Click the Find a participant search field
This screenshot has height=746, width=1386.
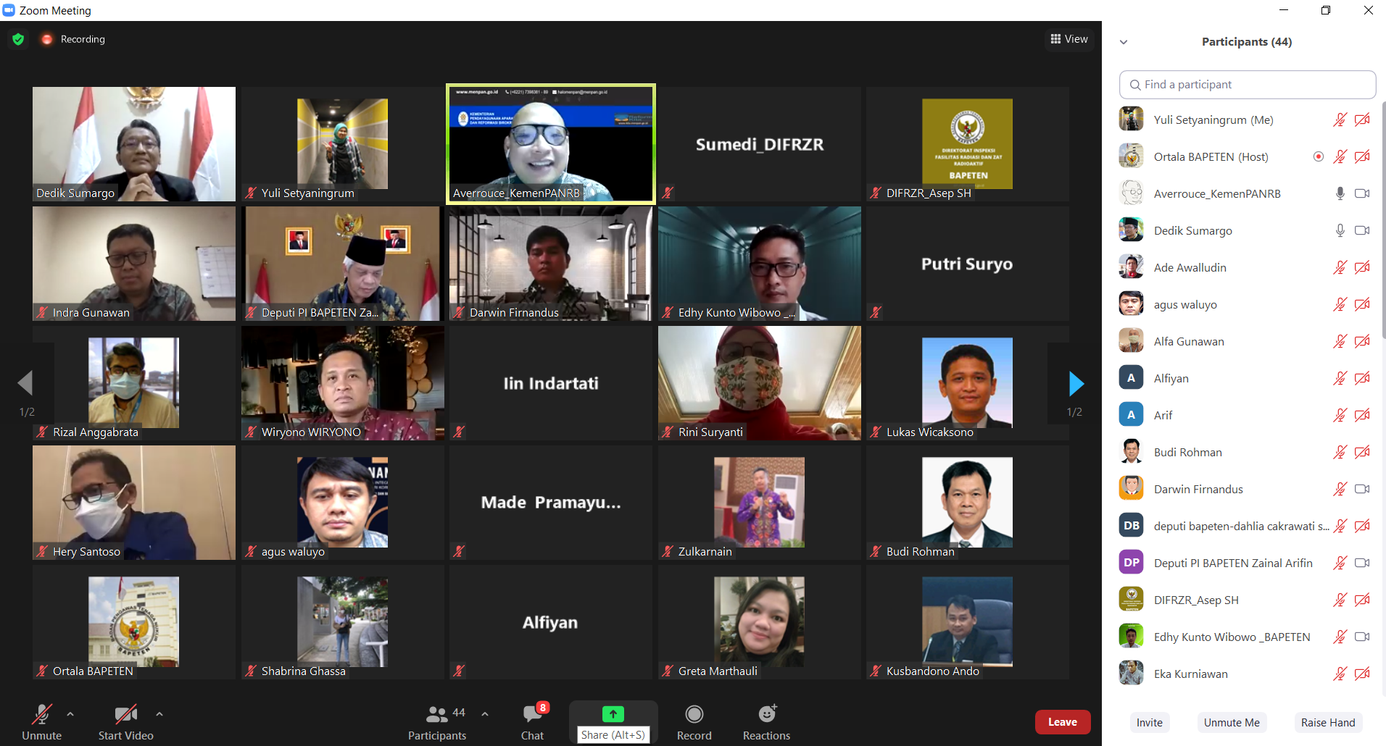click(x=1248, y=85)
